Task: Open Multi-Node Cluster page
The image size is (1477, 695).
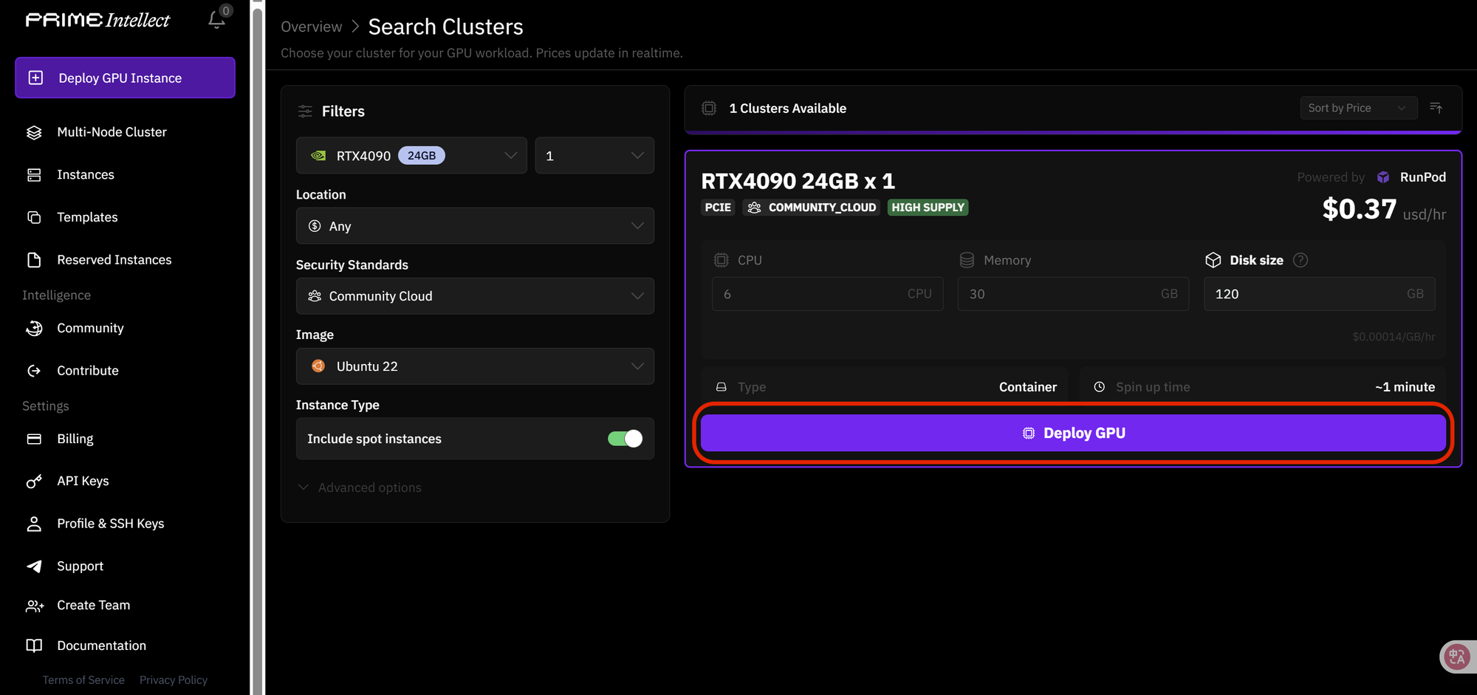Action: coord(112,132)
